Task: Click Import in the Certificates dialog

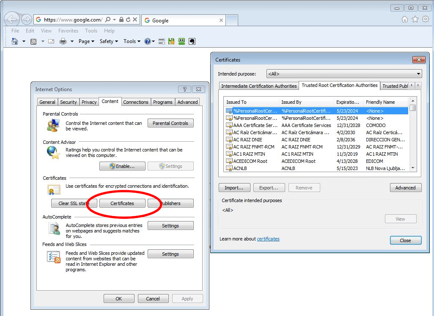Action: 234,187
